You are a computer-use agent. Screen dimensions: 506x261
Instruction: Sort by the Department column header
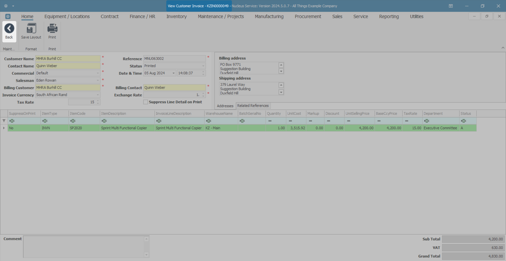click(x=441, y=114)
